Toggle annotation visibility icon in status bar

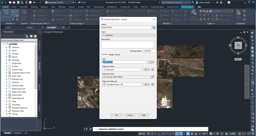coord(188,134)
